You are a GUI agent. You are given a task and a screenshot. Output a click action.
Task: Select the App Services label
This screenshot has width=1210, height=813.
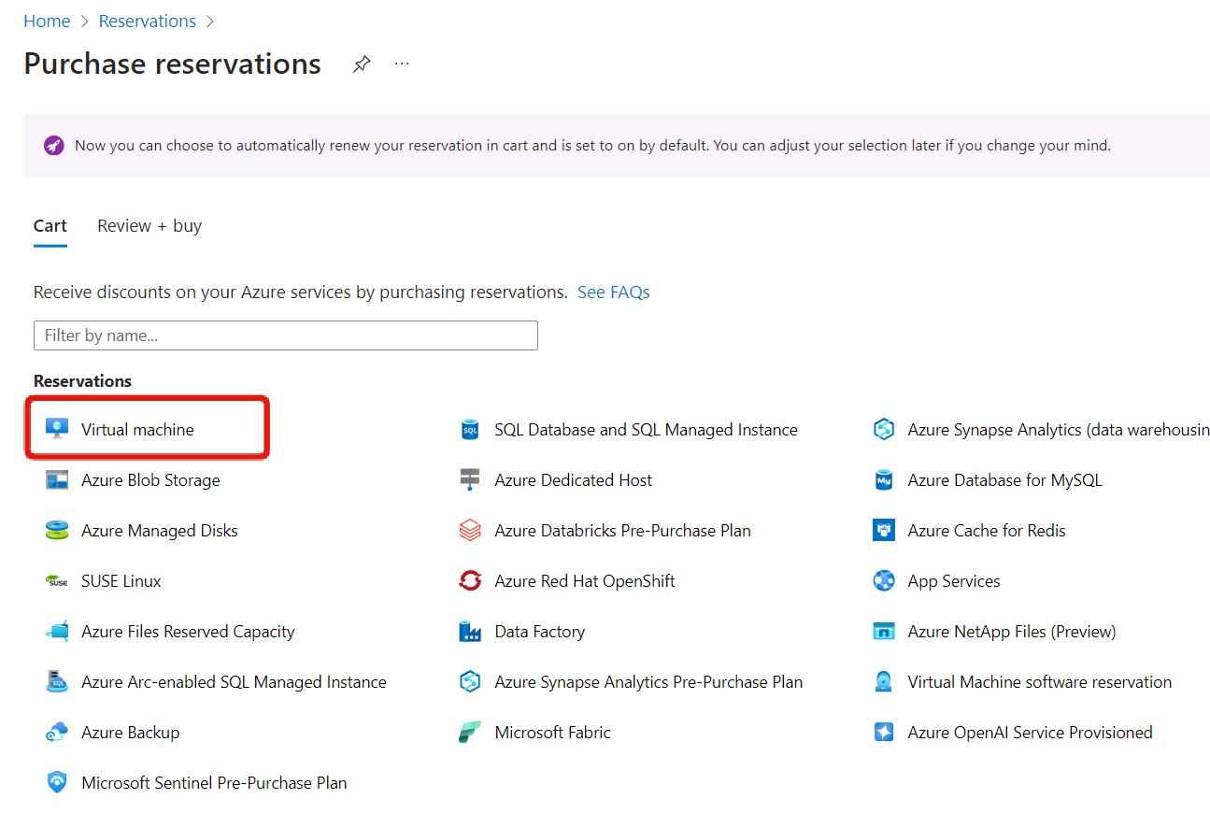tap(954, 580)
